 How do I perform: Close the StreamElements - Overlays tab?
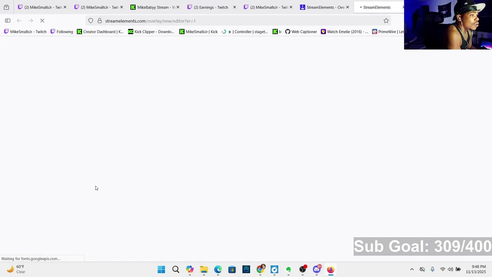click(x=347, y=7)
